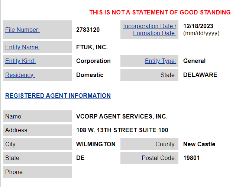Image resolution: width=252 pixels, height=187 pixels.
Task: Click the file number value 2783120
Action: click(x=88, y=30)
